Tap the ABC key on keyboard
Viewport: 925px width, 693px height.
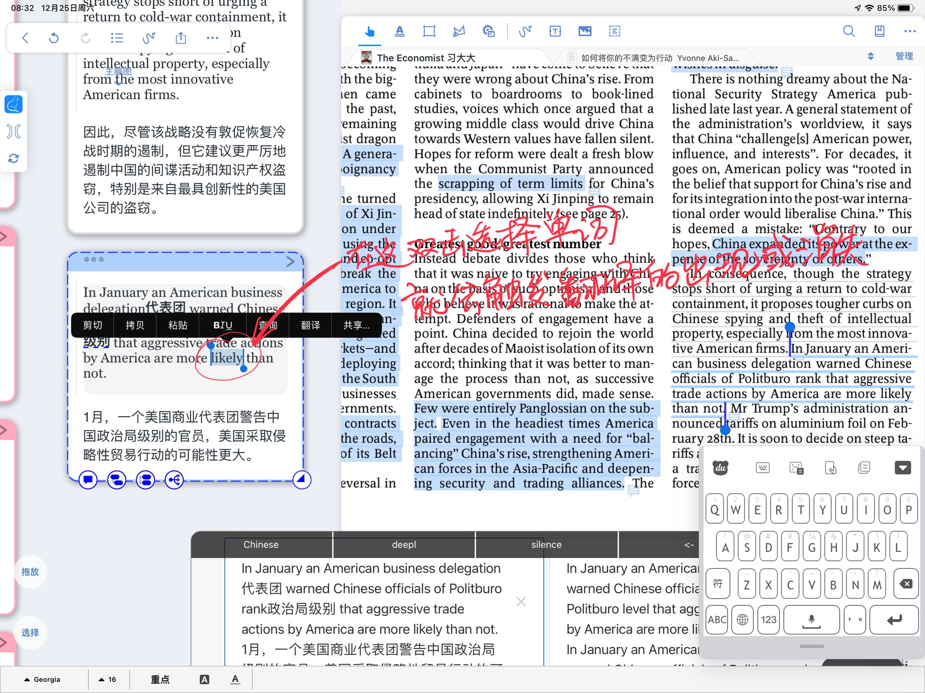717,620
